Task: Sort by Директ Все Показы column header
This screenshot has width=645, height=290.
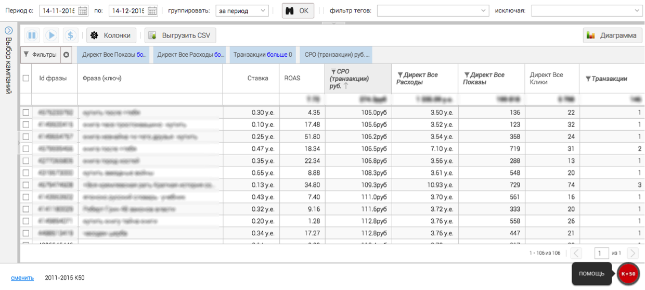Action: click(491, 79)
